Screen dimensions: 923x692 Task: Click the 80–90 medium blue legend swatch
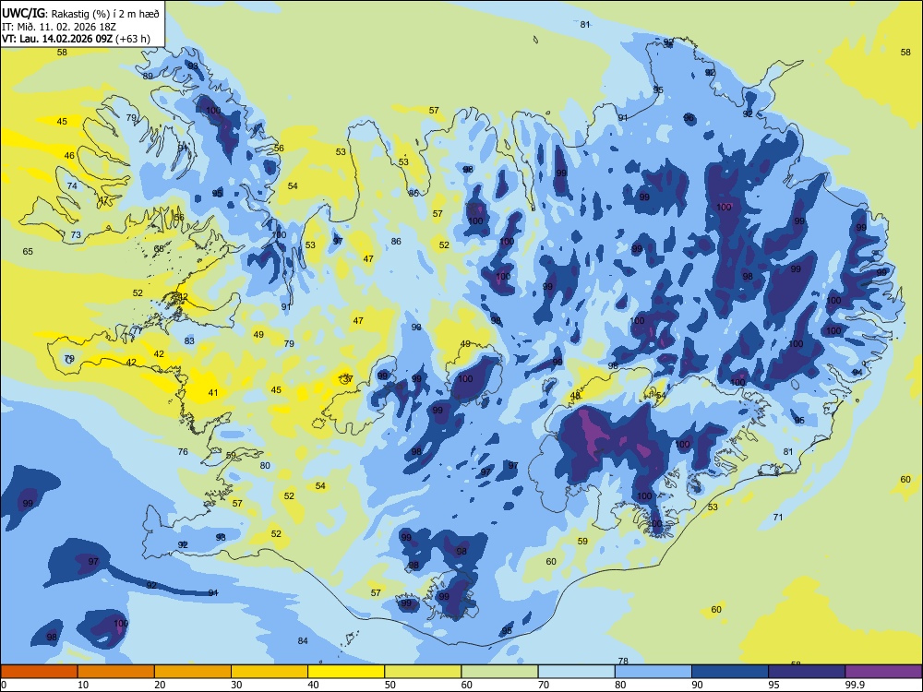pyautogui.click(x=653, y=672)
